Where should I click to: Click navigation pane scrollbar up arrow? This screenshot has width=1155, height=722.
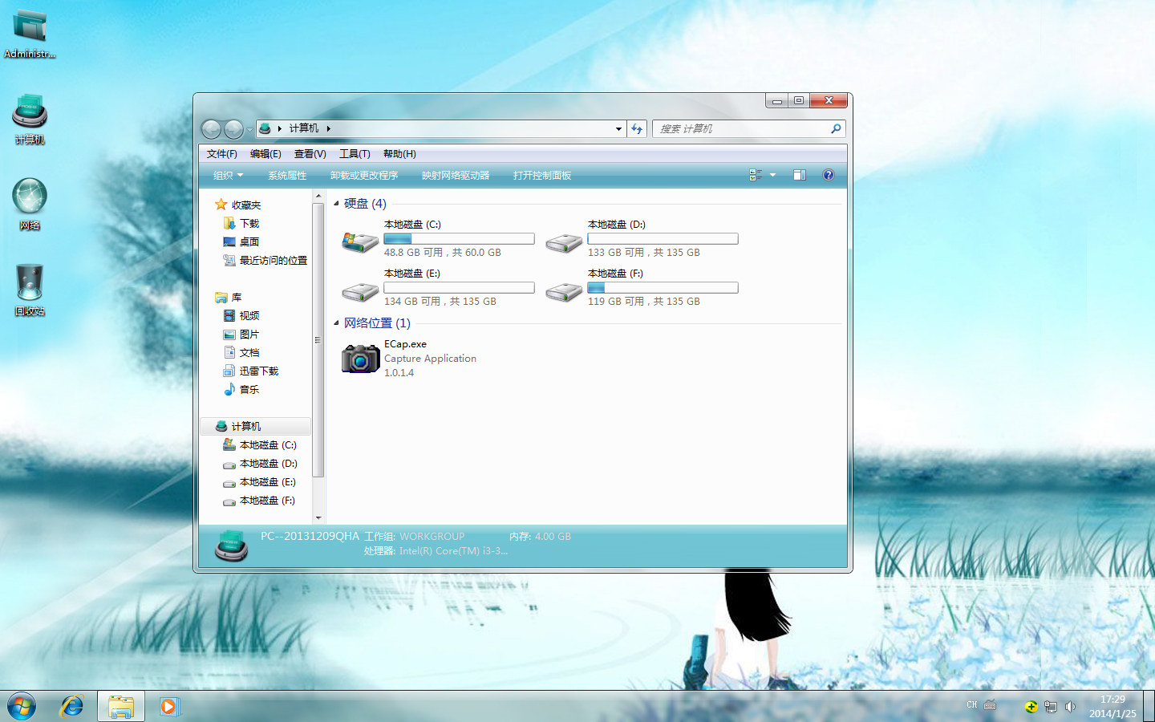tap(318, 197)
